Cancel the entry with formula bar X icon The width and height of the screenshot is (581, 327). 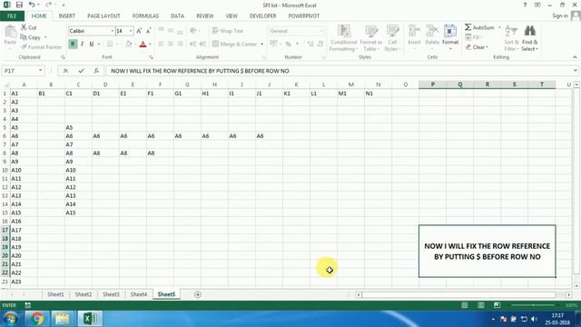(x=65, y=71)
